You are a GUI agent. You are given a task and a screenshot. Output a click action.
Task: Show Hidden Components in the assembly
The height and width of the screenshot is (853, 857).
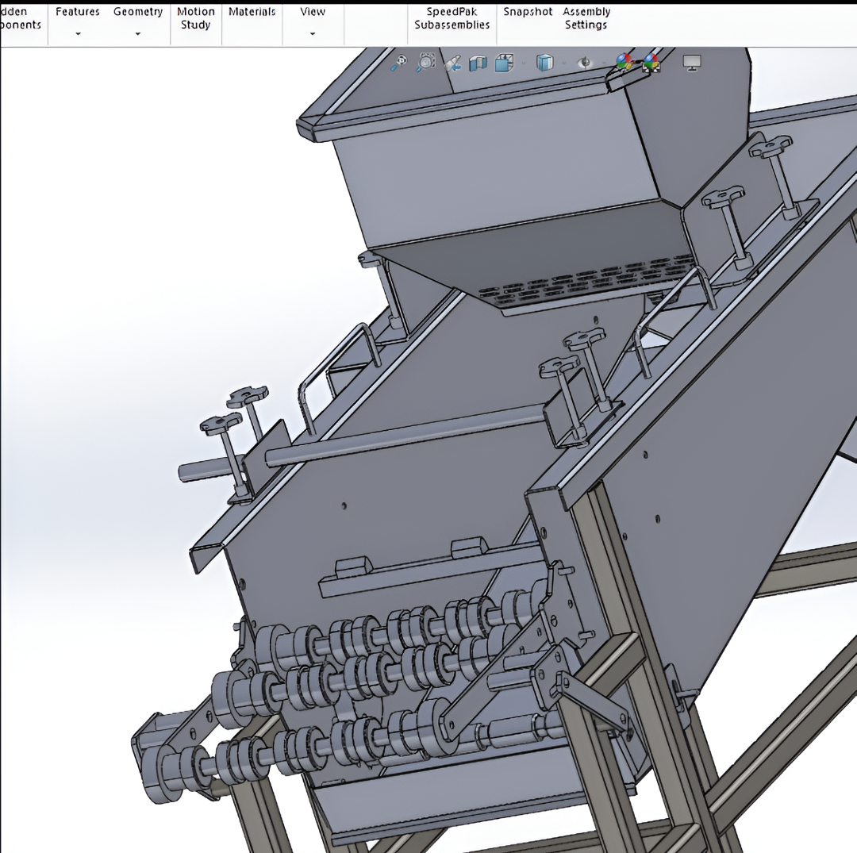[x=20, y=18]
